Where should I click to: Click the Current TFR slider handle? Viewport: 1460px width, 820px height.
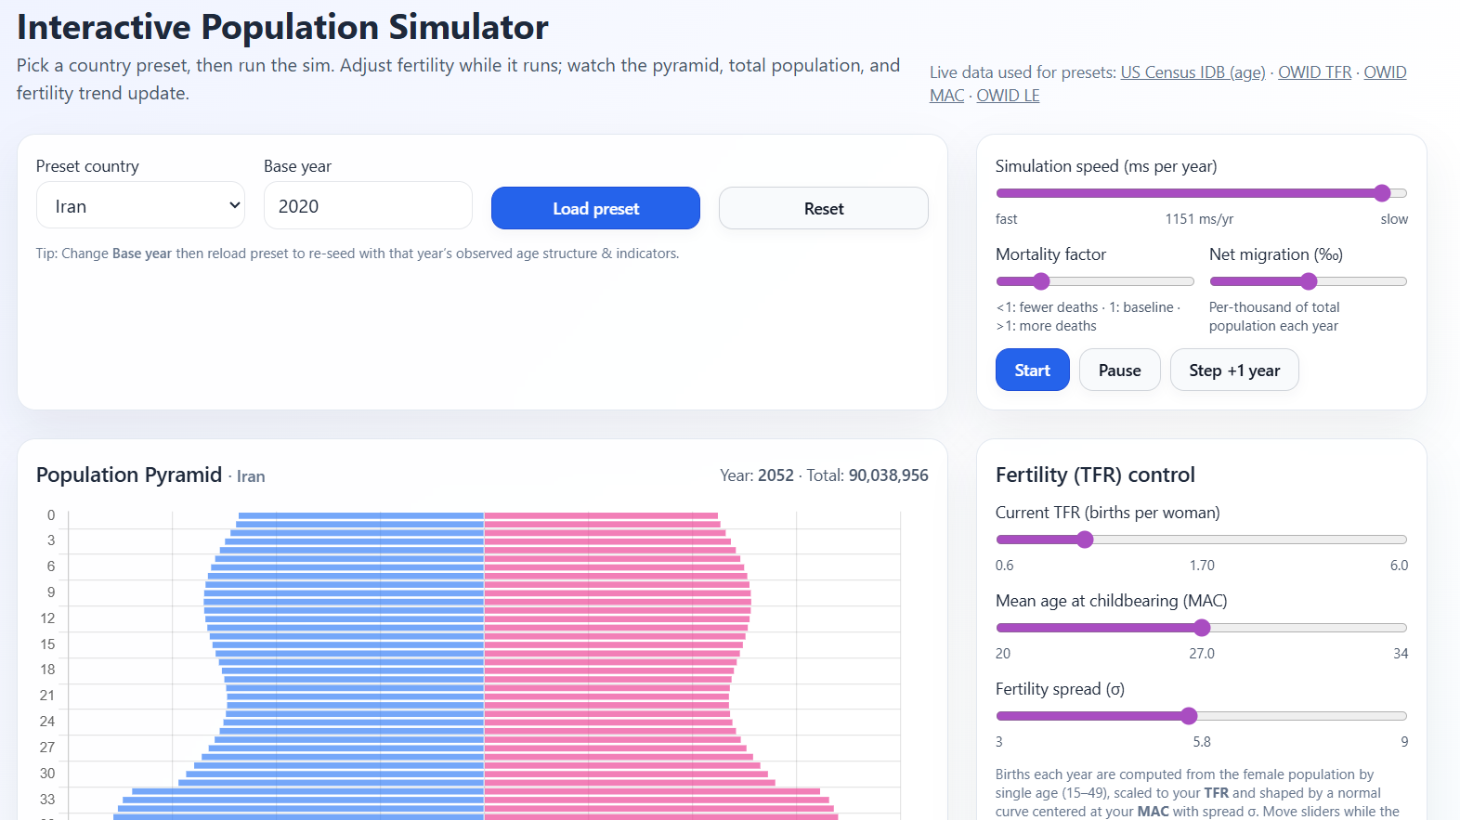(1085, 540)
